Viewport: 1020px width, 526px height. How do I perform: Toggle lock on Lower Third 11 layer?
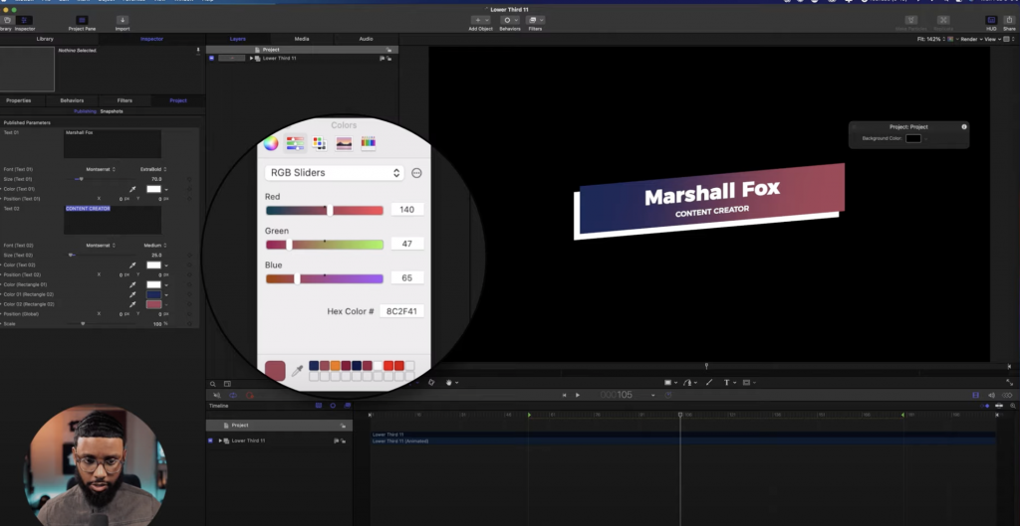(389, 58)
